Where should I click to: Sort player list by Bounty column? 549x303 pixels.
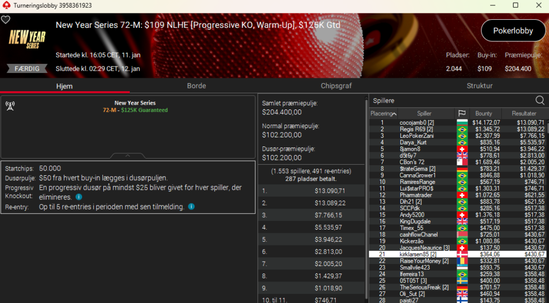(x=484, y=114)
